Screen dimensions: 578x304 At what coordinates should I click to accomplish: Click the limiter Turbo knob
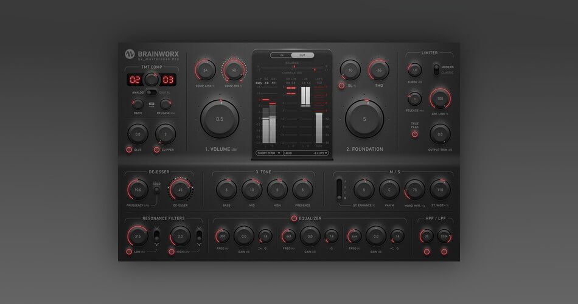click(x=415, y=70)
